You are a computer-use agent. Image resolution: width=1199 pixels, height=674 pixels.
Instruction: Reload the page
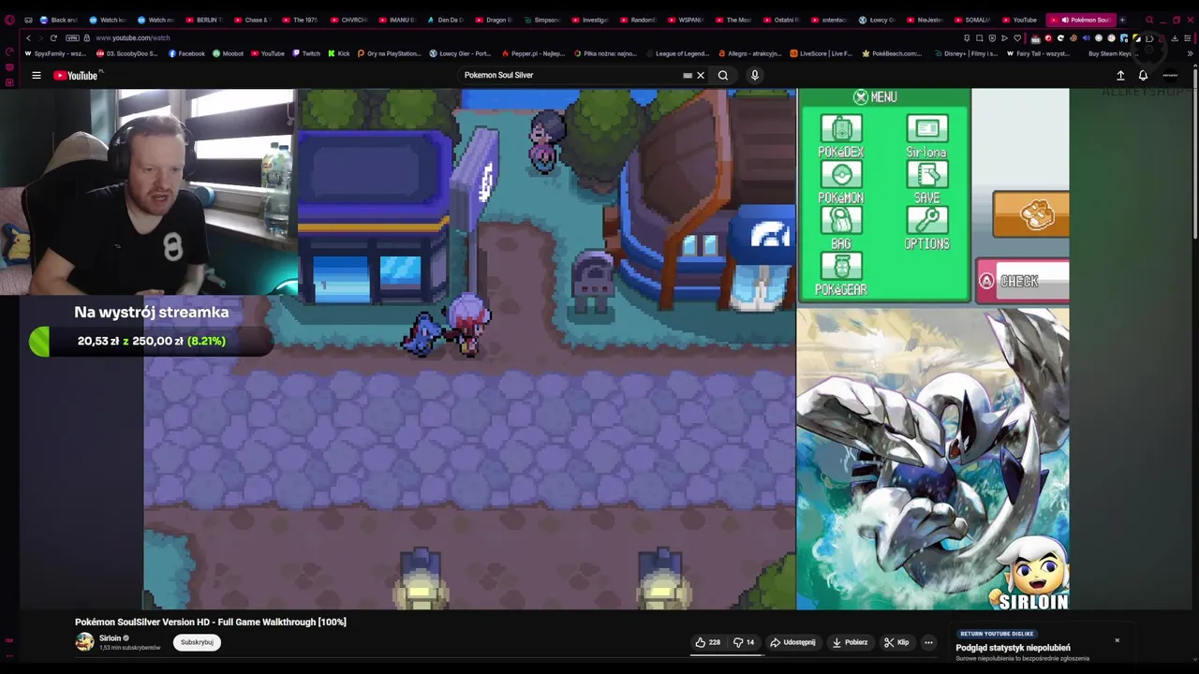click(53, 38)
